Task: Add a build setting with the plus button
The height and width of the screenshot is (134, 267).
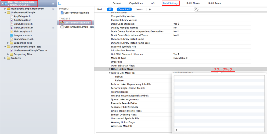Action: [149, 10]
